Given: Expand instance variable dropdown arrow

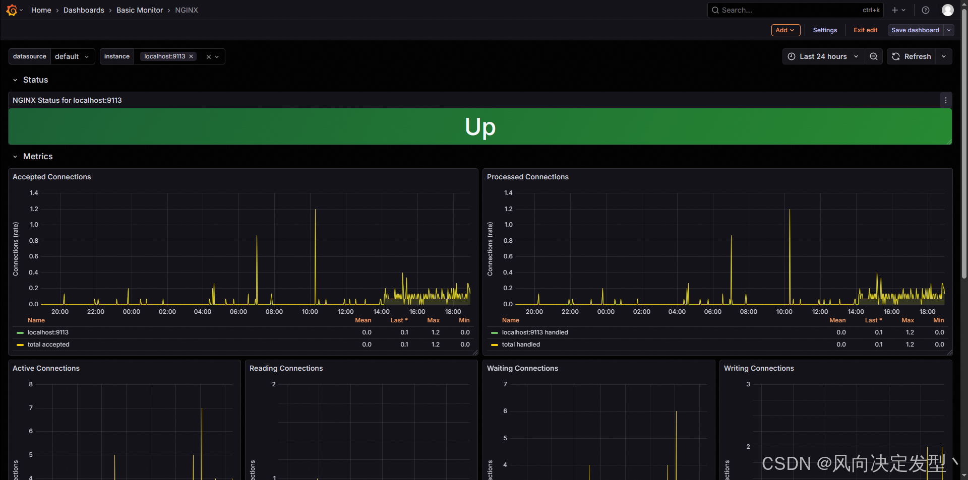Looking at the screenshot, I should tap(217, 57).
